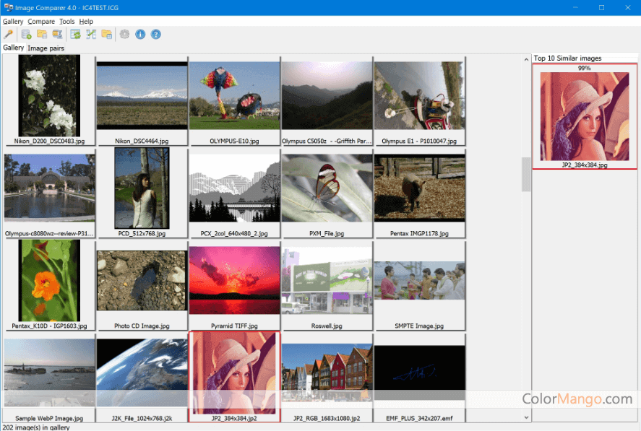Click the blue info about icon
This screenshot has width=641, height=431.
click(x=140, y=34)
